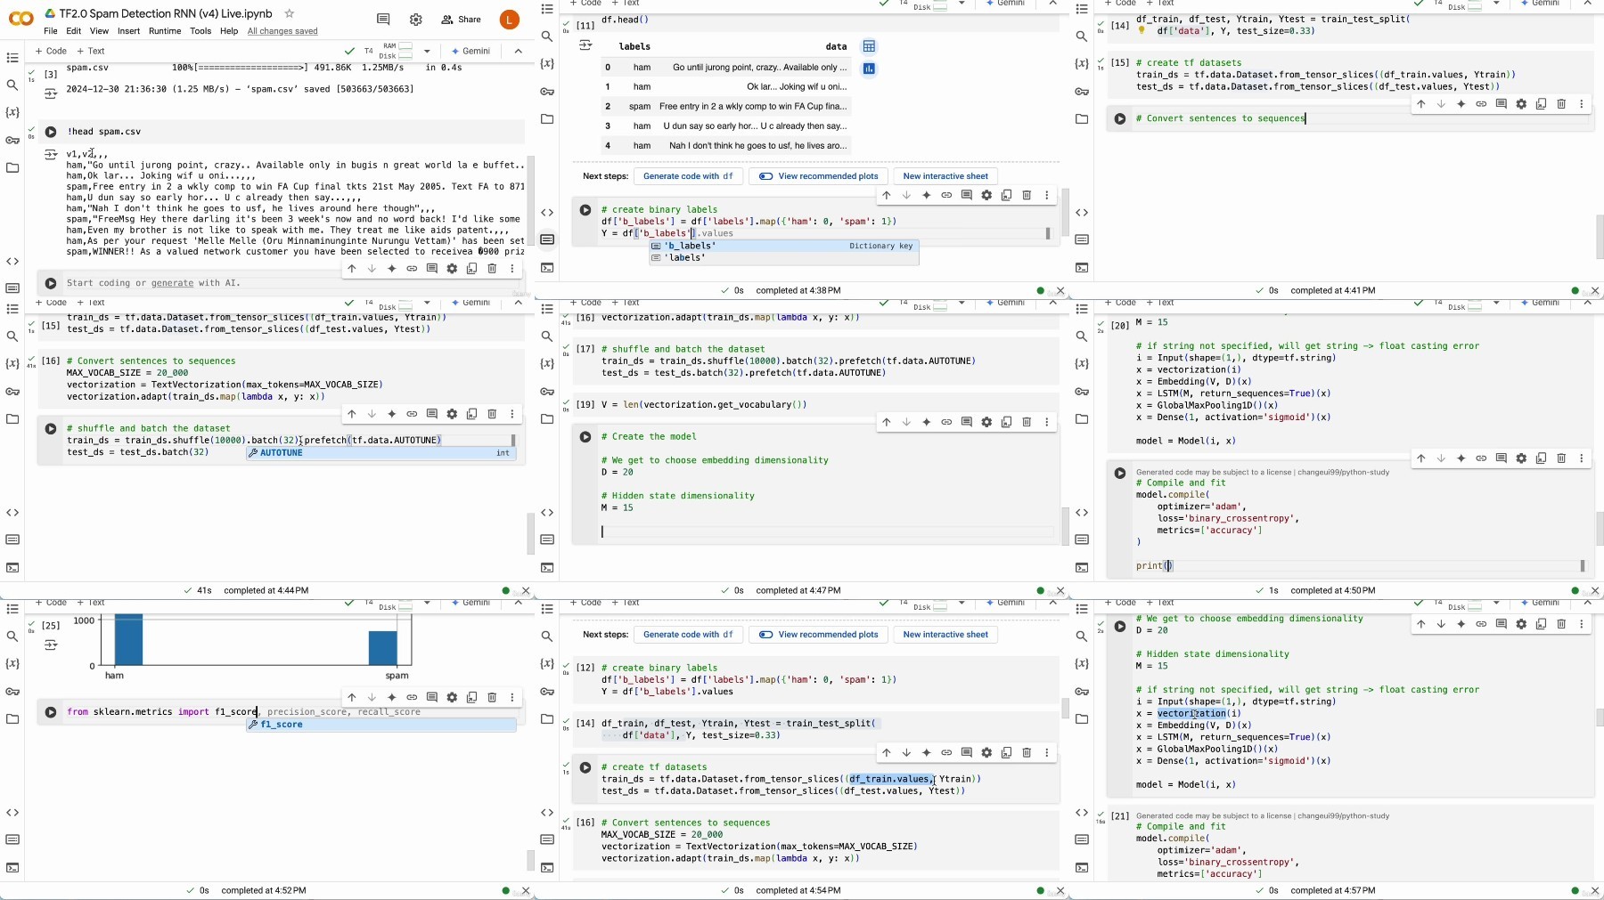Mirror the 'Create the model' cell in a tab
Viewport: 1604px width, 900px height.
[x=1007, y=422]
